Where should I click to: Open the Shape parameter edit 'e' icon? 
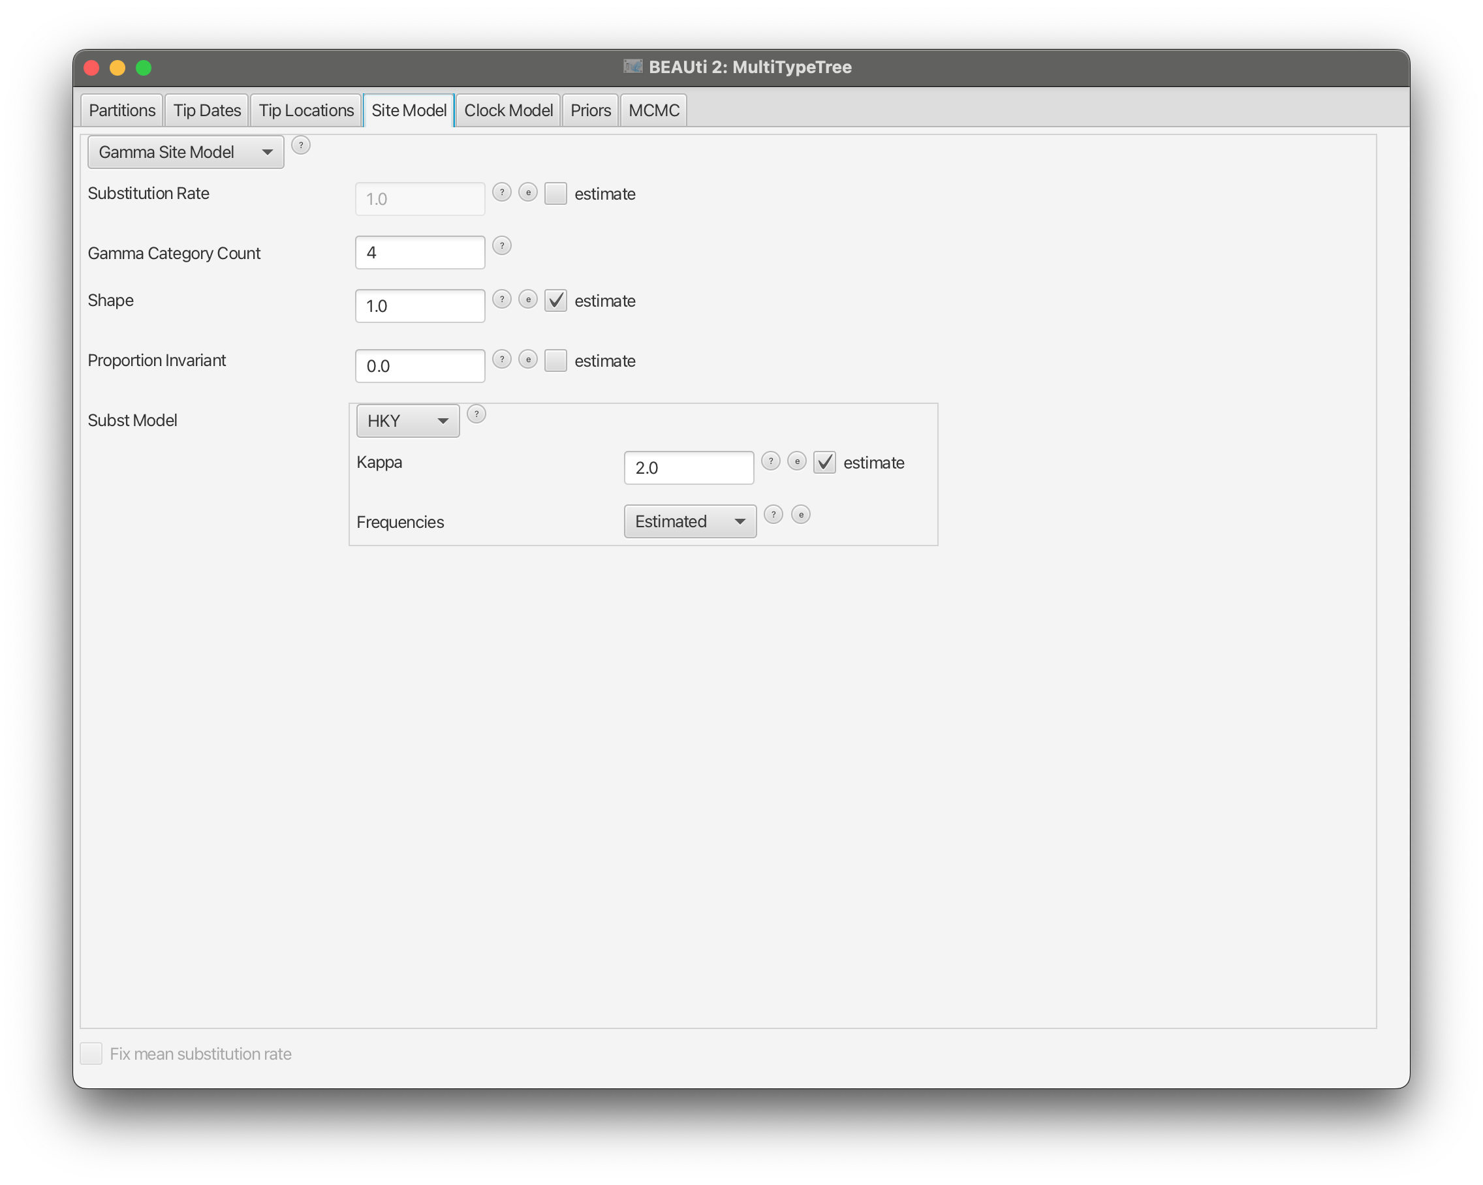[527, 299]
